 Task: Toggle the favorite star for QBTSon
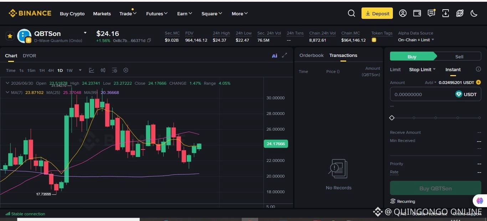(x=10, y=36)
